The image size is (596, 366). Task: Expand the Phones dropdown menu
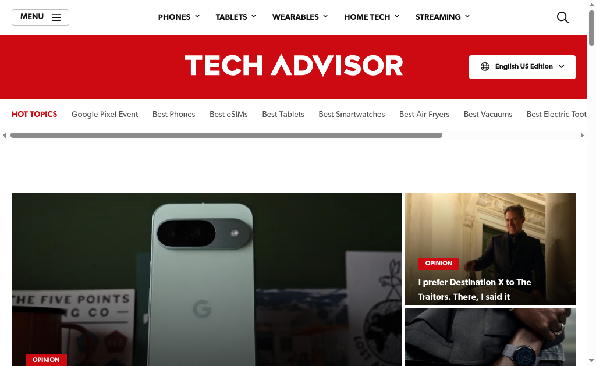(x=179, y=17)
